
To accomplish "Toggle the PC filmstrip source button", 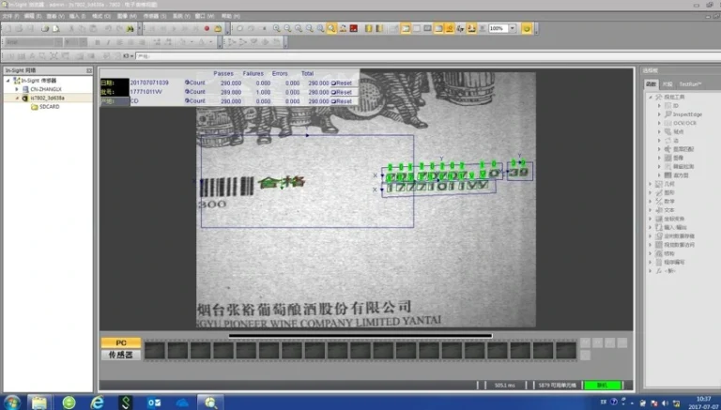I will tap(121, 342).
